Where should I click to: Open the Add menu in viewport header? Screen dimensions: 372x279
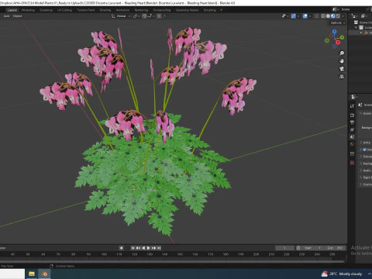point(6,16)
